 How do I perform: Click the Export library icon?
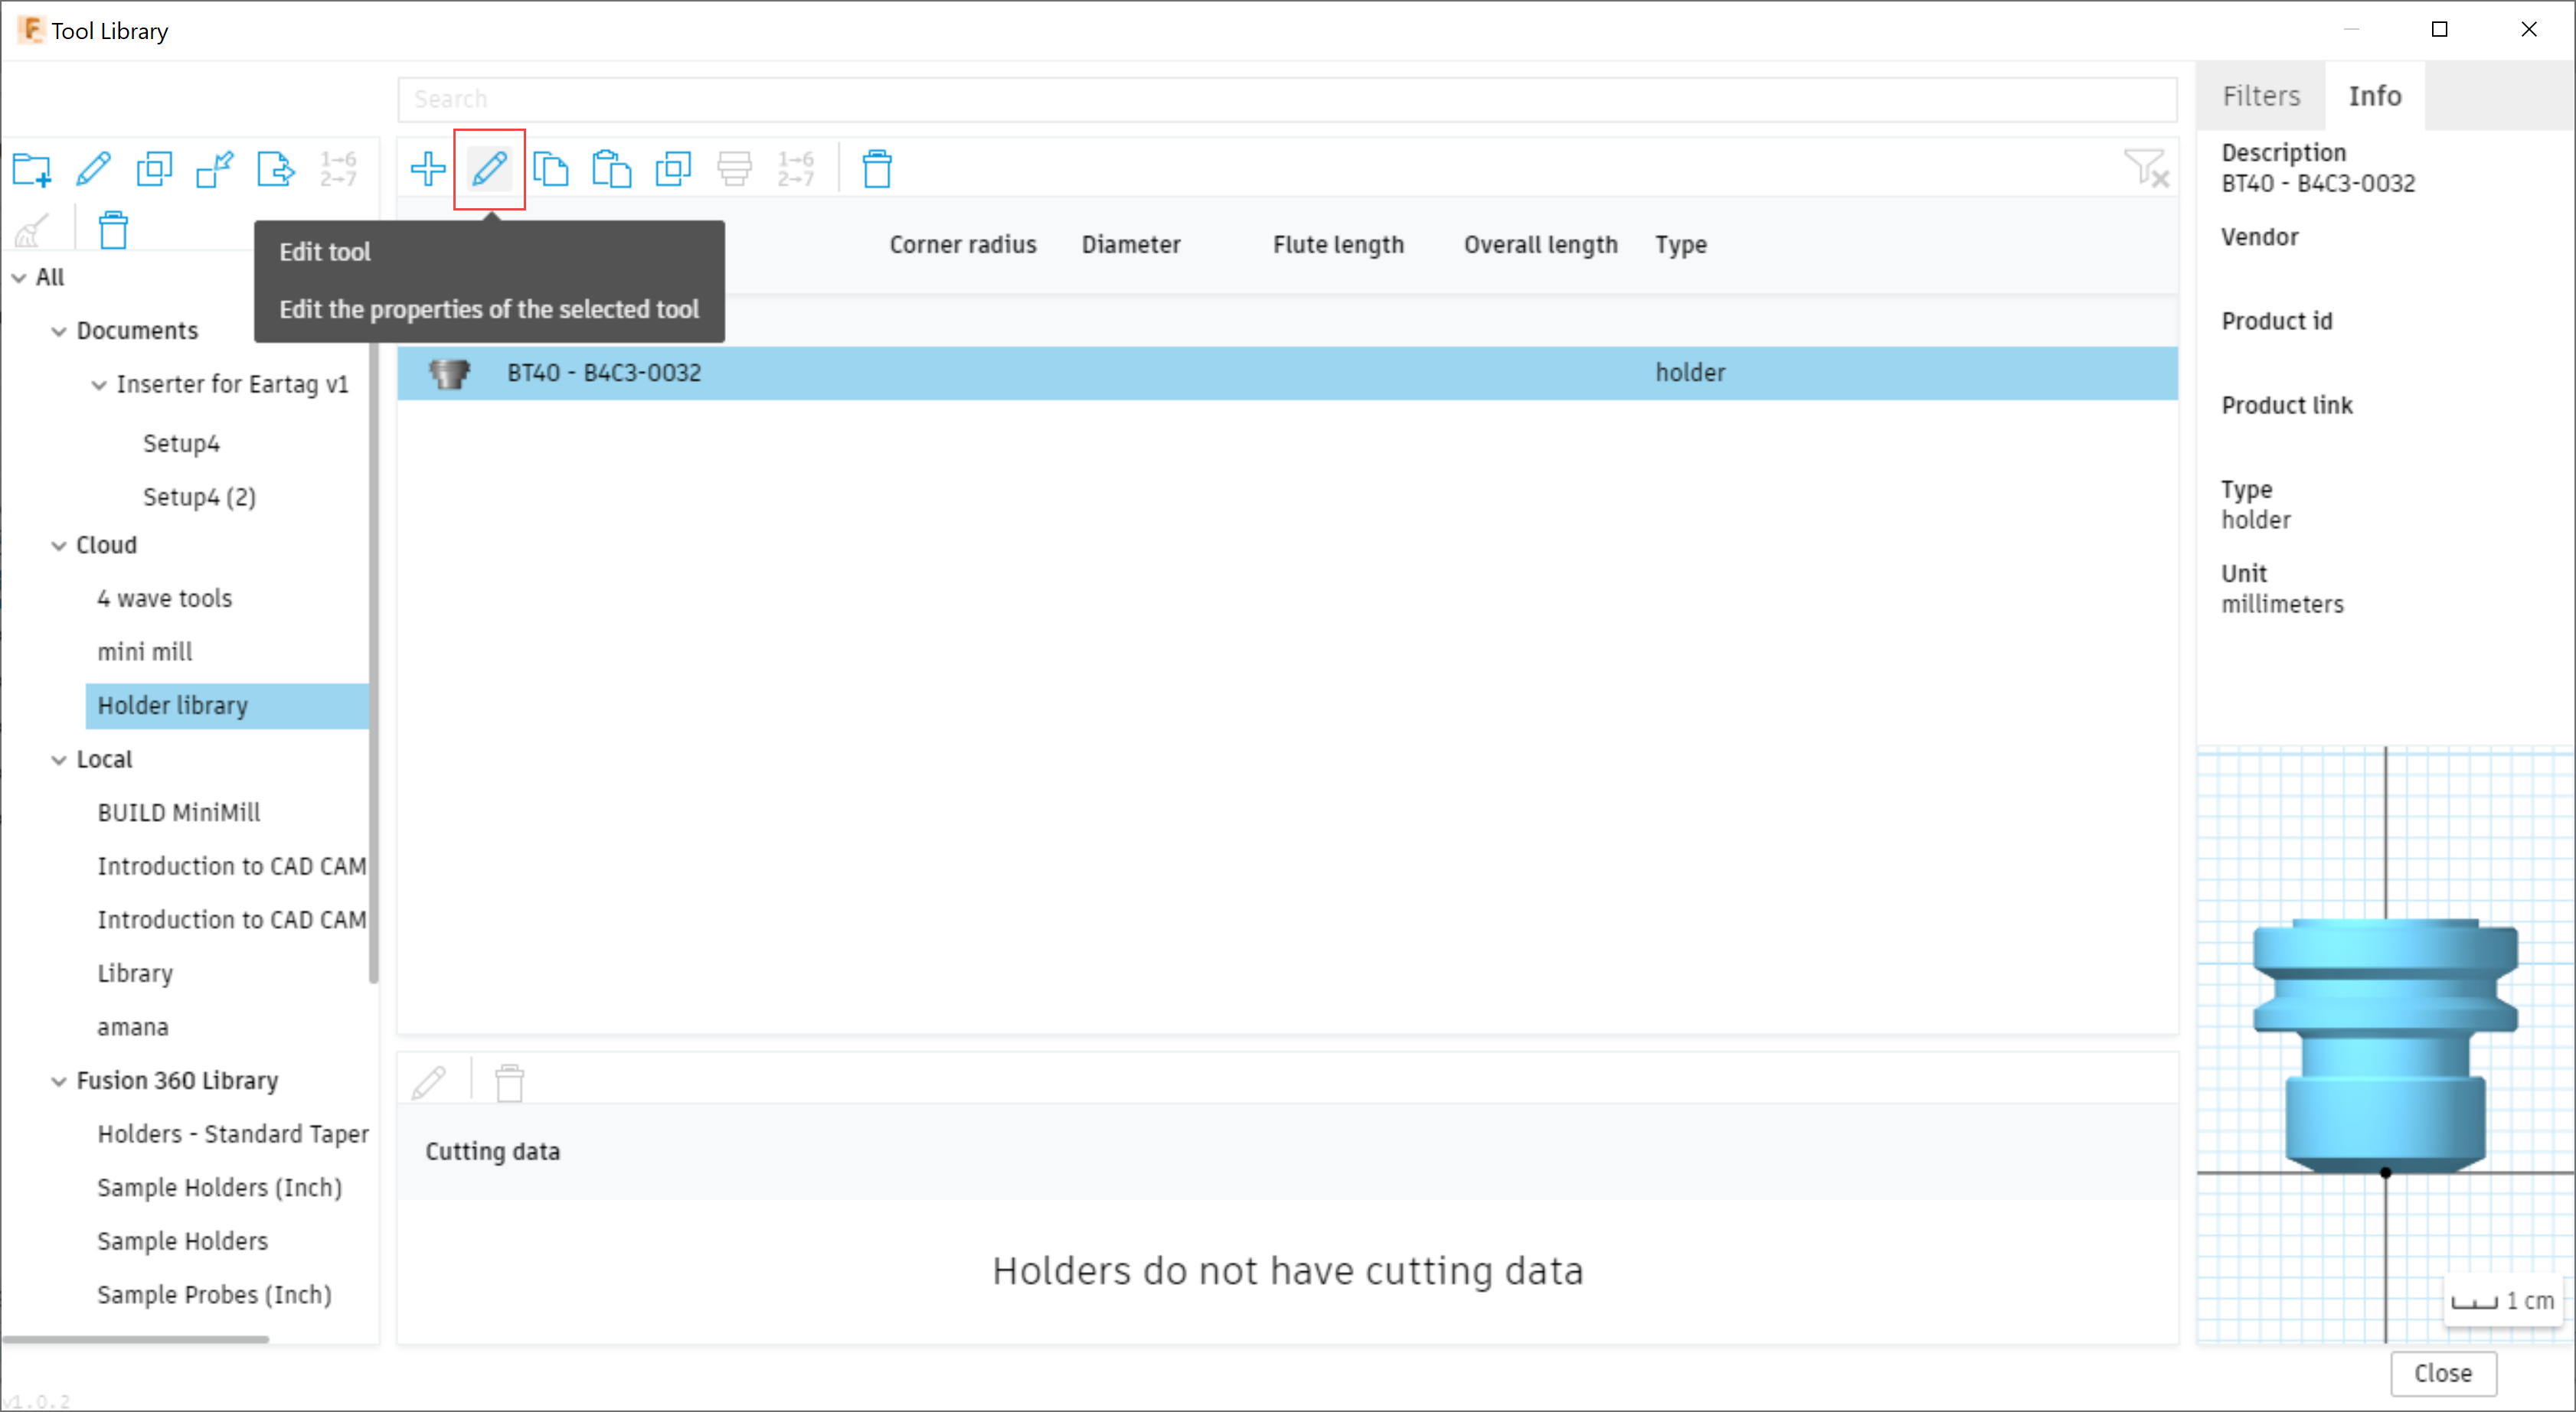pos(275,169)
